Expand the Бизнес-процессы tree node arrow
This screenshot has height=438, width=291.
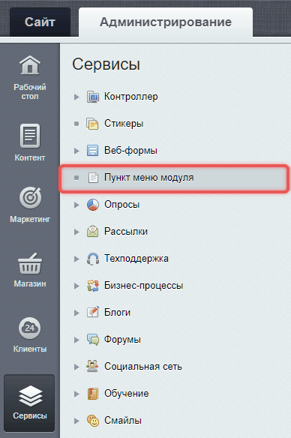[x=76, y=286]
